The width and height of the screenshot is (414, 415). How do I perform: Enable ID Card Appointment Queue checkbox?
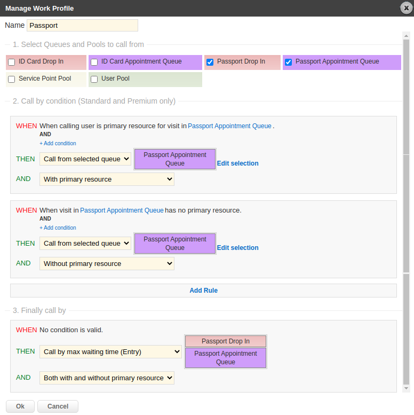(x=94, y=62)
